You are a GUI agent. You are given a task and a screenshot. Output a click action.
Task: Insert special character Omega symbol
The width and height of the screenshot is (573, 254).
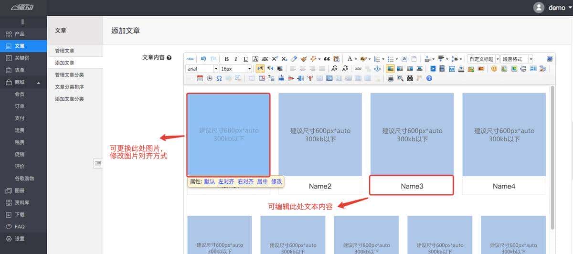pyautogui.click(x=219, y=78)
